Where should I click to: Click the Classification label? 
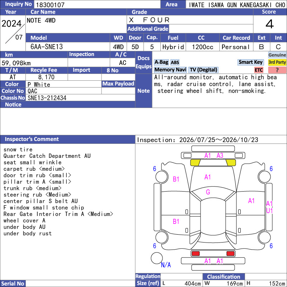pyautogui.click(x=224, y=277)
